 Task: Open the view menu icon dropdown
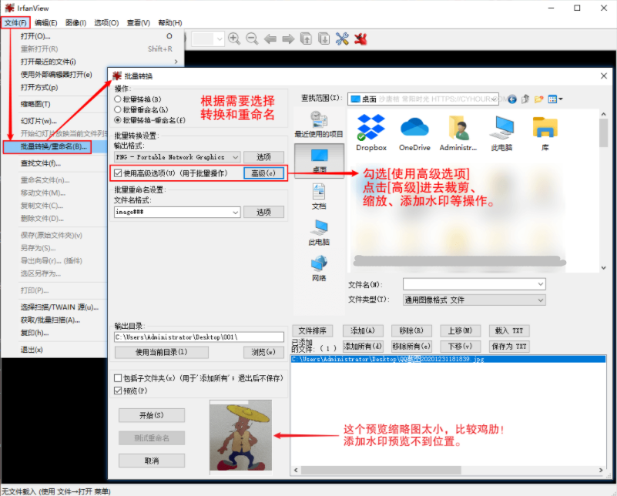[555, 99]
